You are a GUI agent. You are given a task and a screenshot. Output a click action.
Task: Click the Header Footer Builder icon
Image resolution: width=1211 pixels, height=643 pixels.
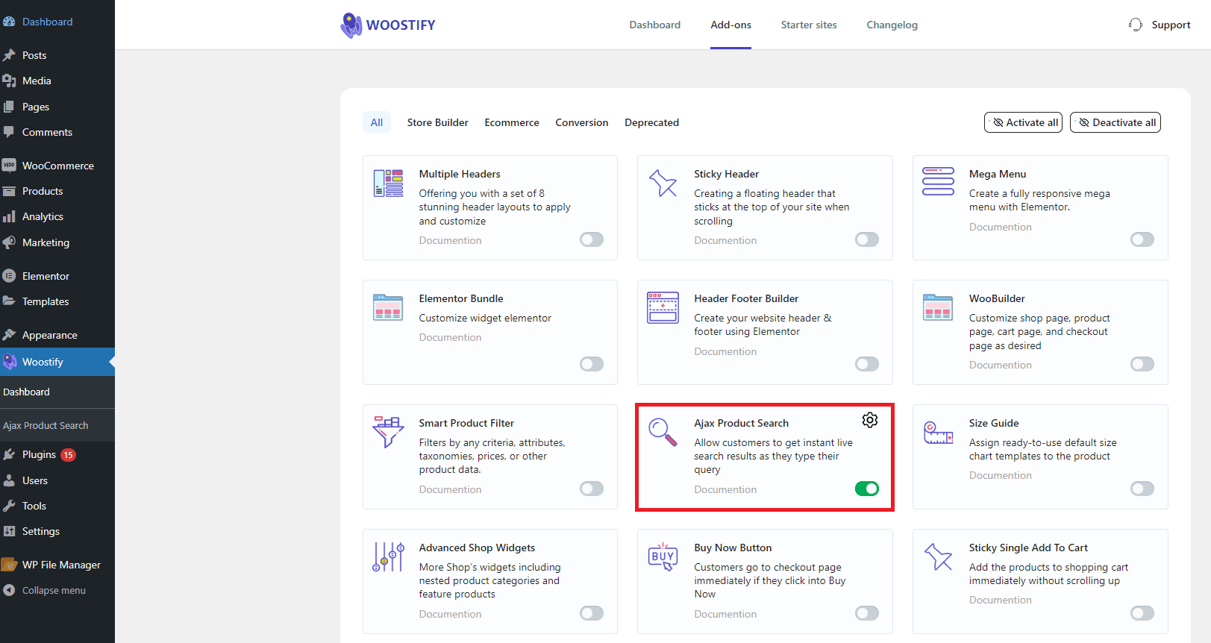coord(663,307)
